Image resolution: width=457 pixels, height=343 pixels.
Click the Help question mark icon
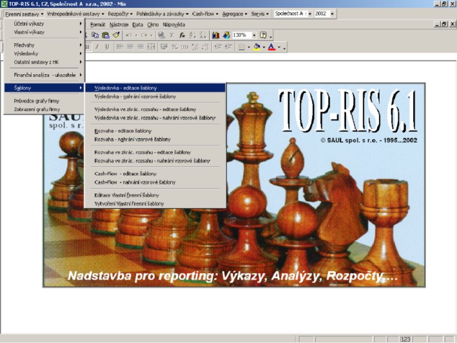263,35
